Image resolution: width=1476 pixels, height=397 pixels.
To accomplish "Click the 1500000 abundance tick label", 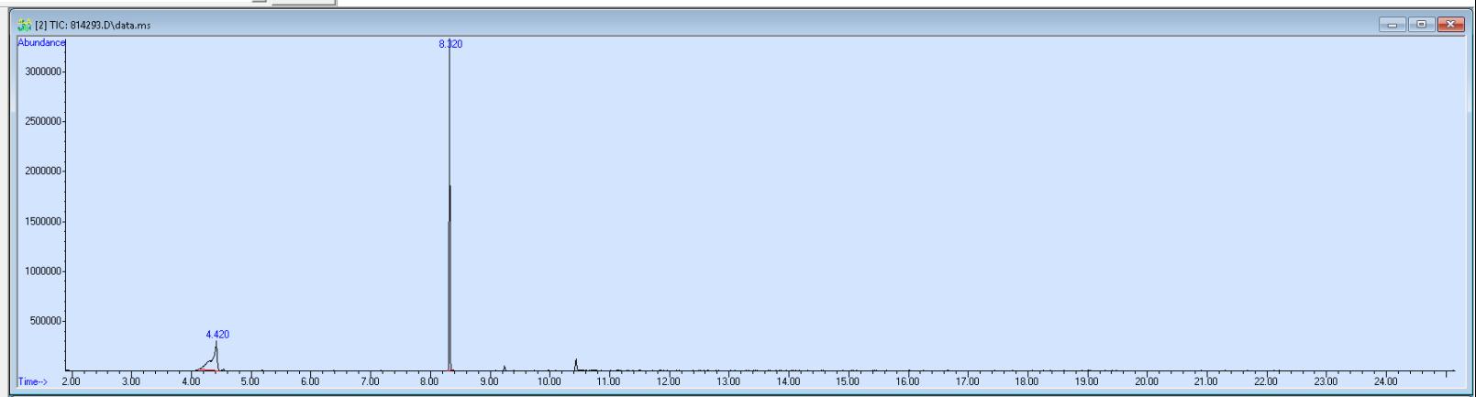I will coord(44,221).
